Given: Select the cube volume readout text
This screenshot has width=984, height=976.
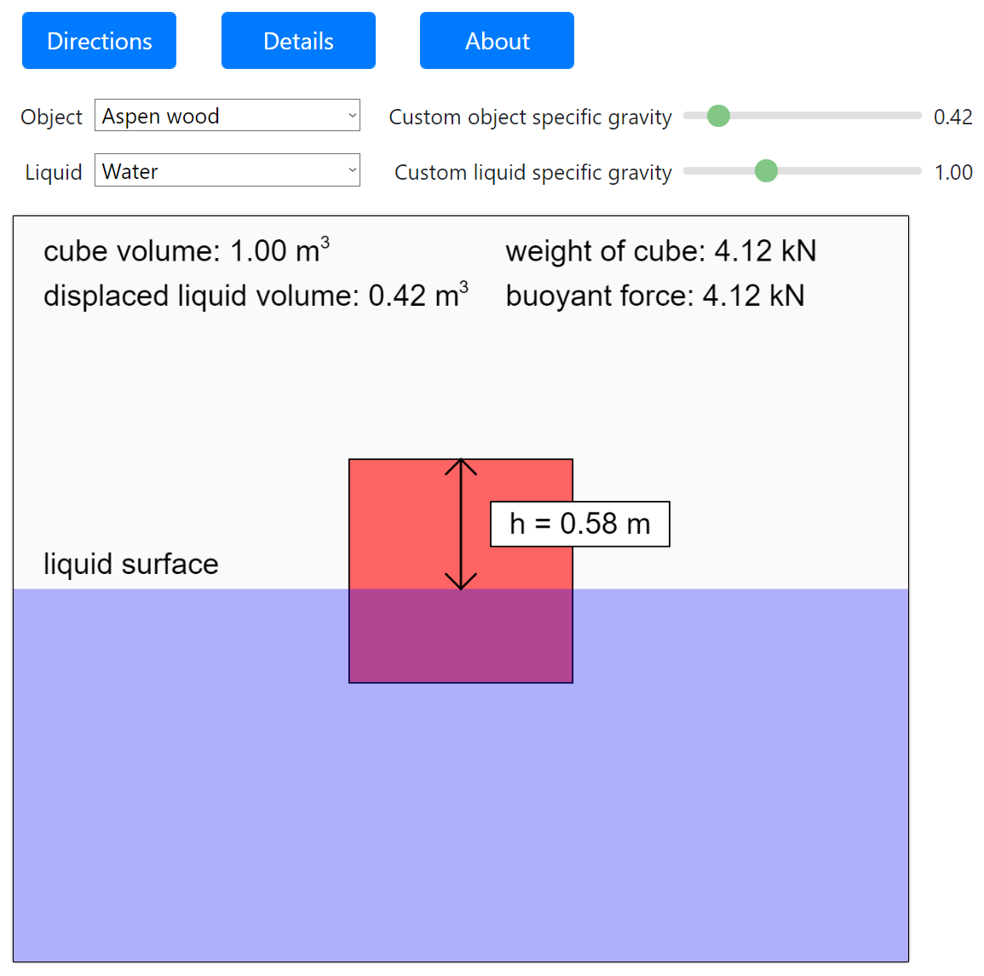Looking at the screenshot, I should 186,251.
